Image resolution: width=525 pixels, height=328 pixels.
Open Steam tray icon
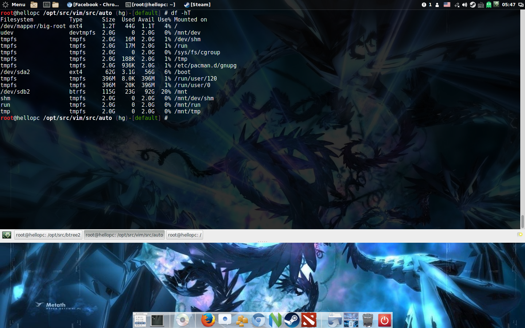click(x=472, y=5)
